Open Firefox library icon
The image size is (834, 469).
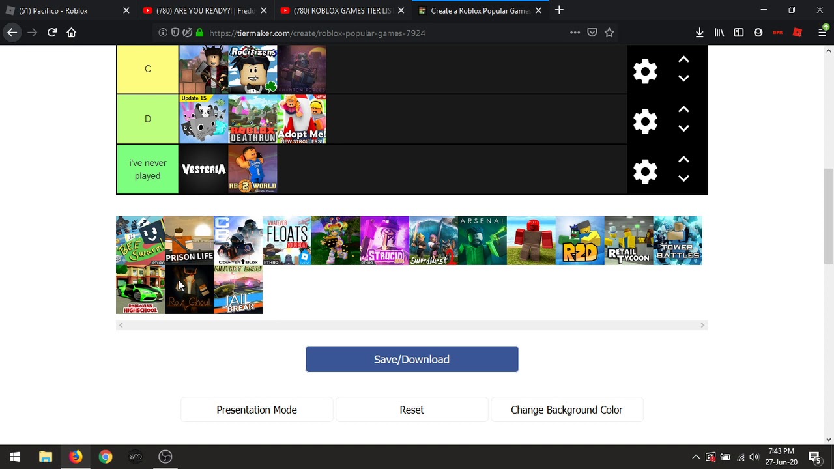point(719,33)
